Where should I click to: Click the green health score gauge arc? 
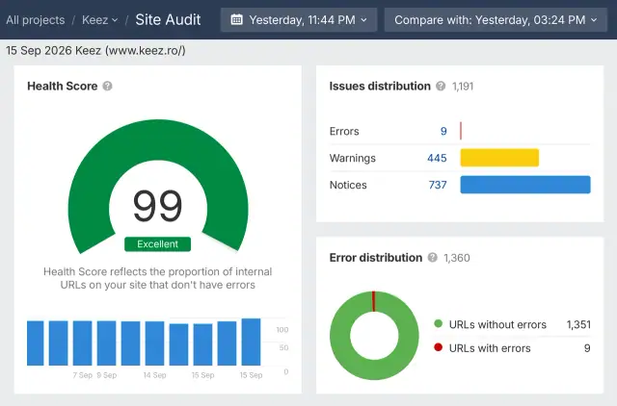pyautogui.click(x=158, y=140)
